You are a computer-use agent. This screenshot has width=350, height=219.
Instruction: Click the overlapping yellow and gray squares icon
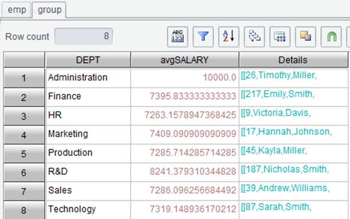(x=305, y=37)
